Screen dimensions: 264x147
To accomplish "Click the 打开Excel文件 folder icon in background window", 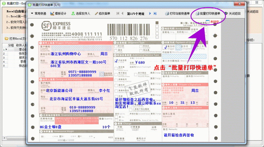I will pyautogui.click(x=7, y=38).
